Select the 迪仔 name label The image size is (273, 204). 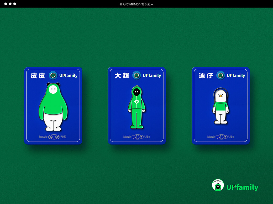[x=206, y=76]
